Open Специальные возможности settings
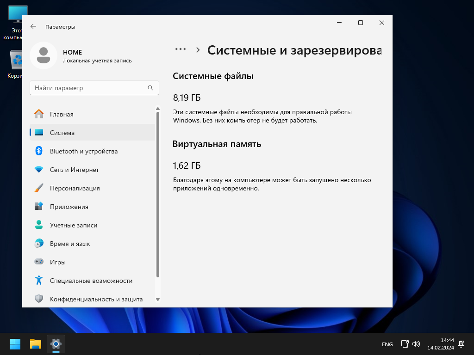The height and width of the screenshot is (355, 474). tap(91, 281)
